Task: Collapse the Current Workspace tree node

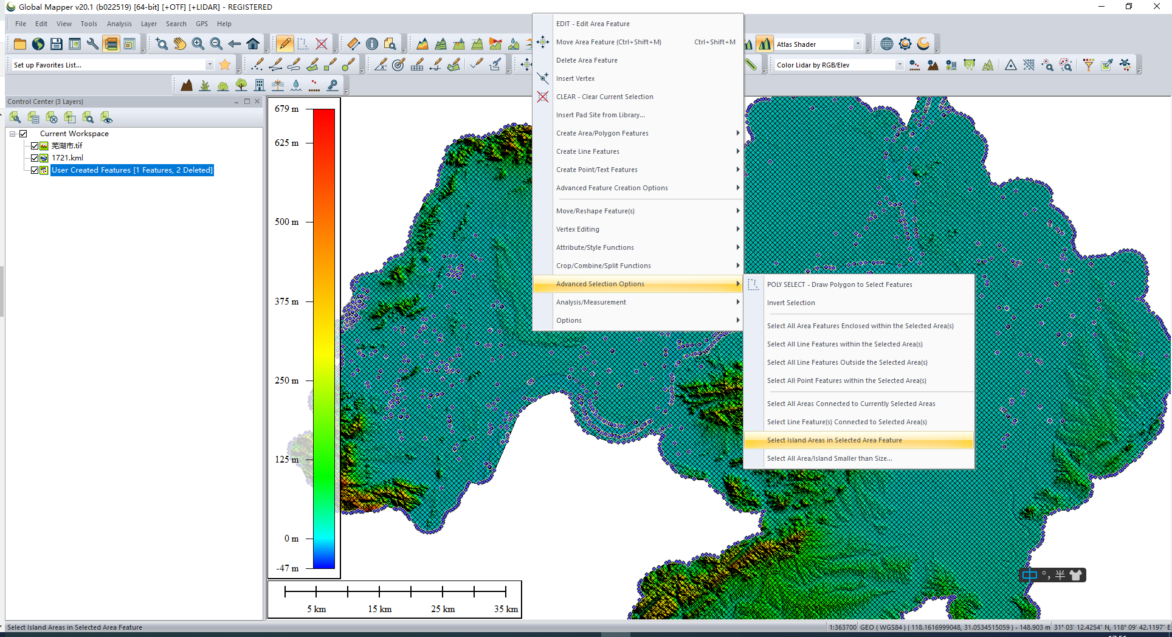Action: pos(13,134)
